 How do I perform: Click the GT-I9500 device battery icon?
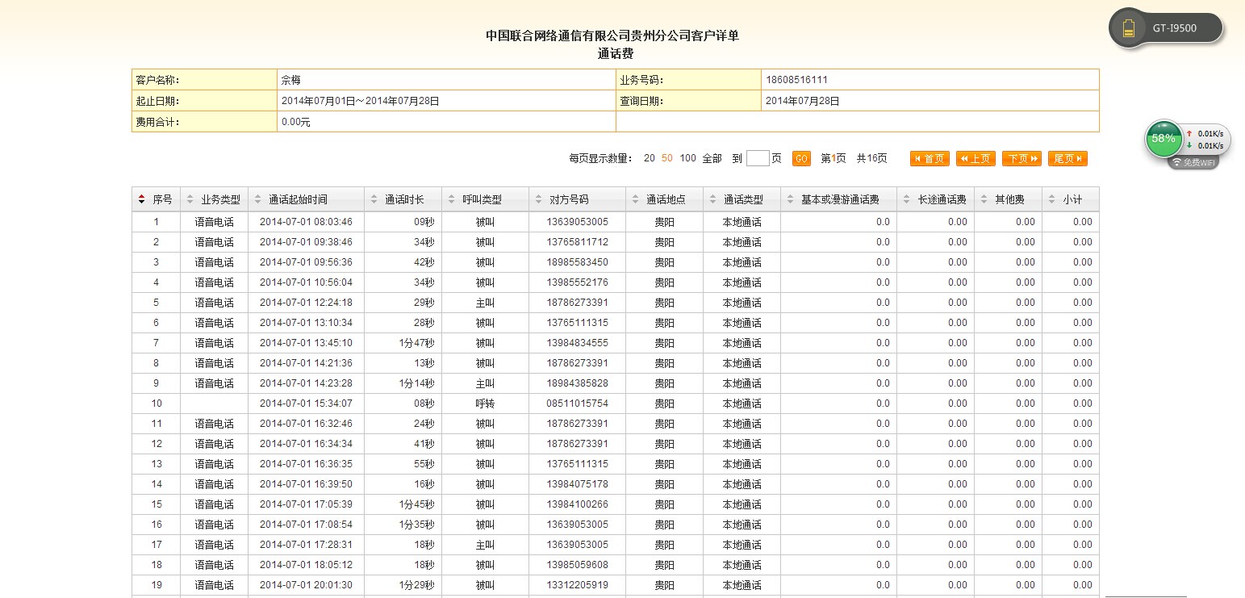click(x=1129, y=29)
